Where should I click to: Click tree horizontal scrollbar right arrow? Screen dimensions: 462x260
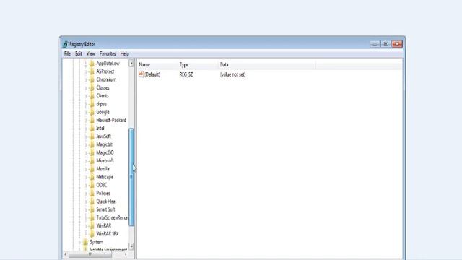coord(126,254)
